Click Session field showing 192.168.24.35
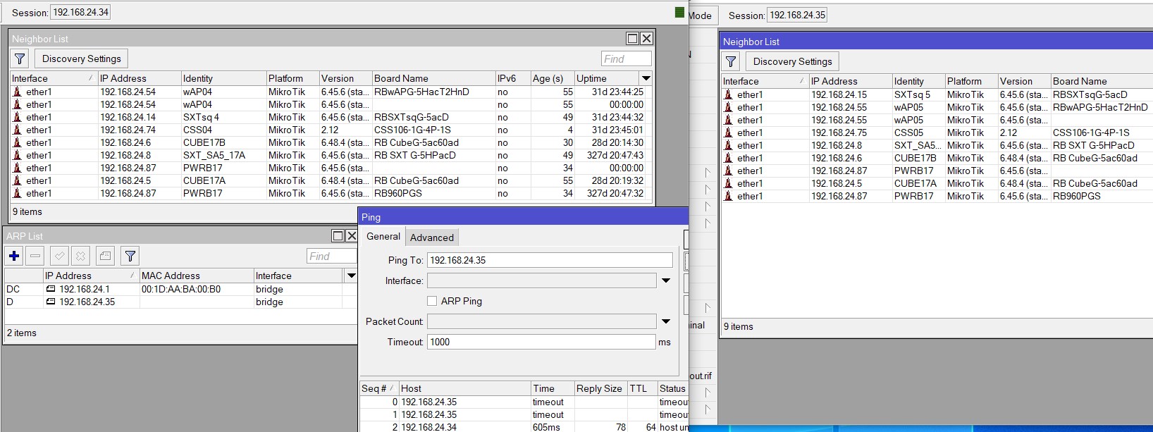The image size is (1153, 432). (797, 15)
